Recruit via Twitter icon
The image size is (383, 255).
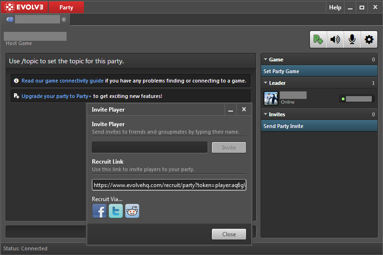pos(116,211)
